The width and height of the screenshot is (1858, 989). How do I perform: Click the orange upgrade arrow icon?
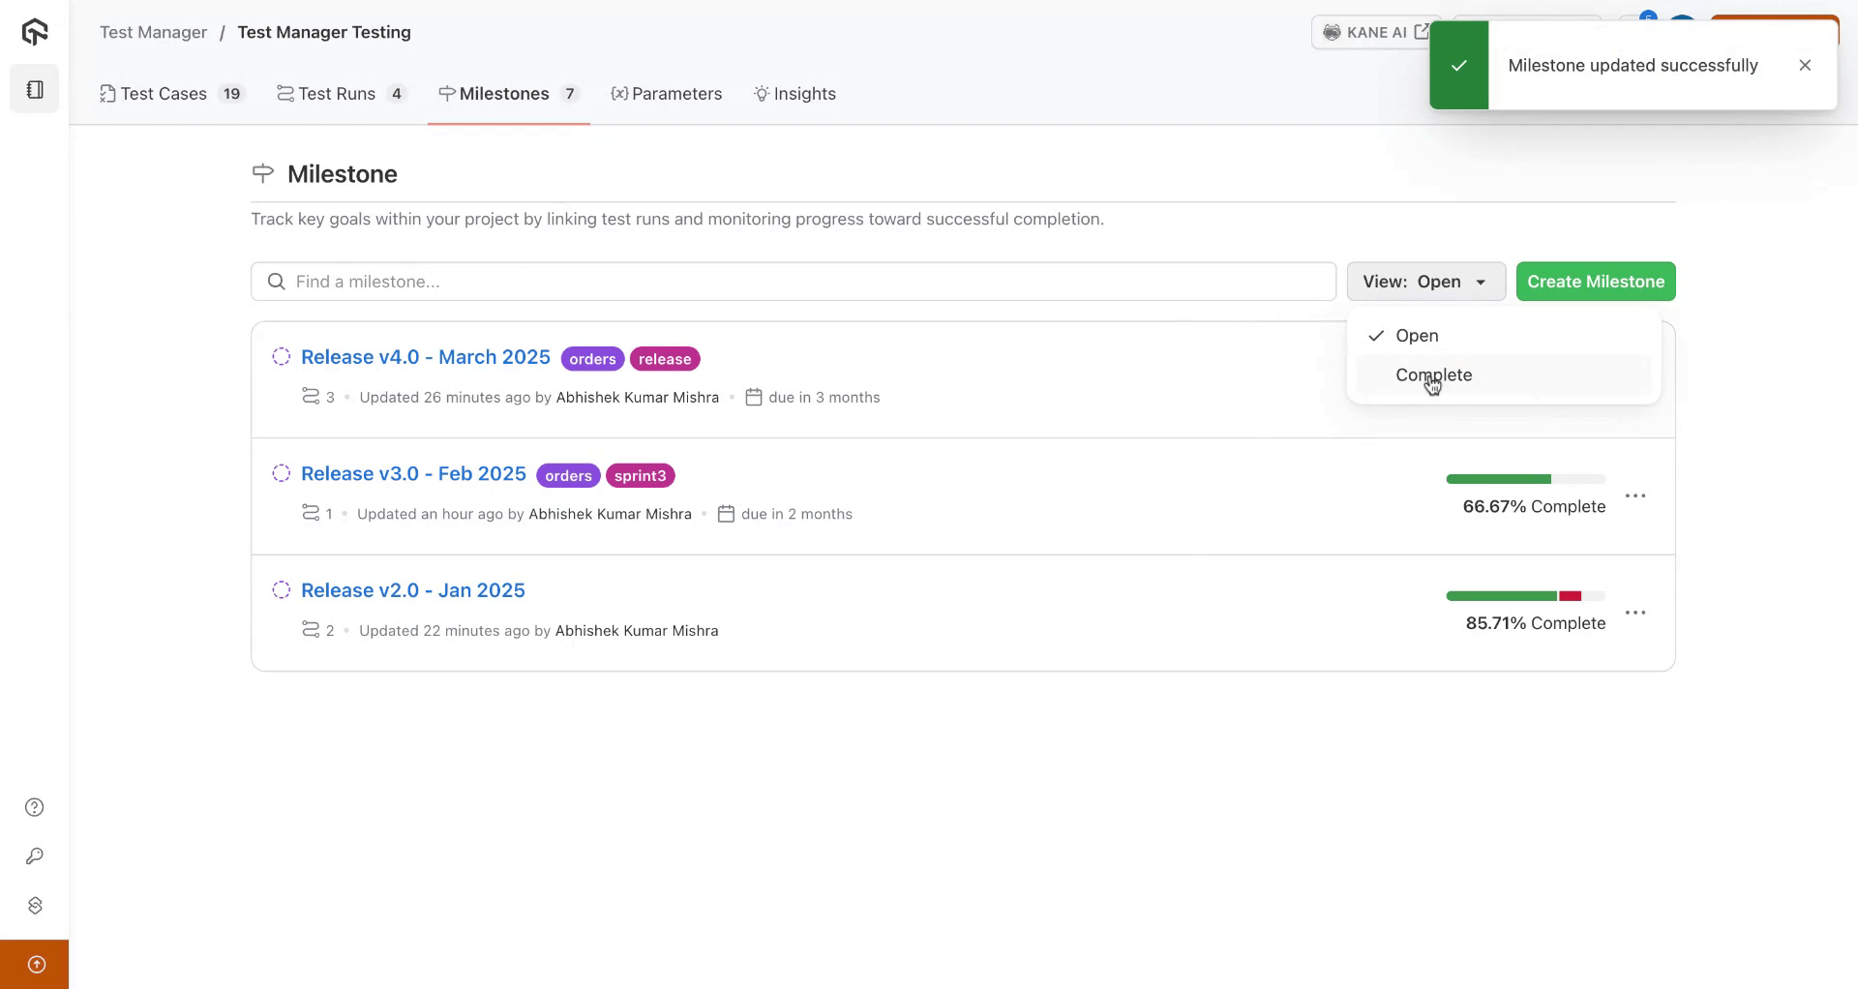(36, 964)
